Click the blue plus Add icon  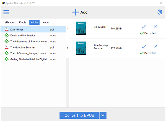coord(76,12)
